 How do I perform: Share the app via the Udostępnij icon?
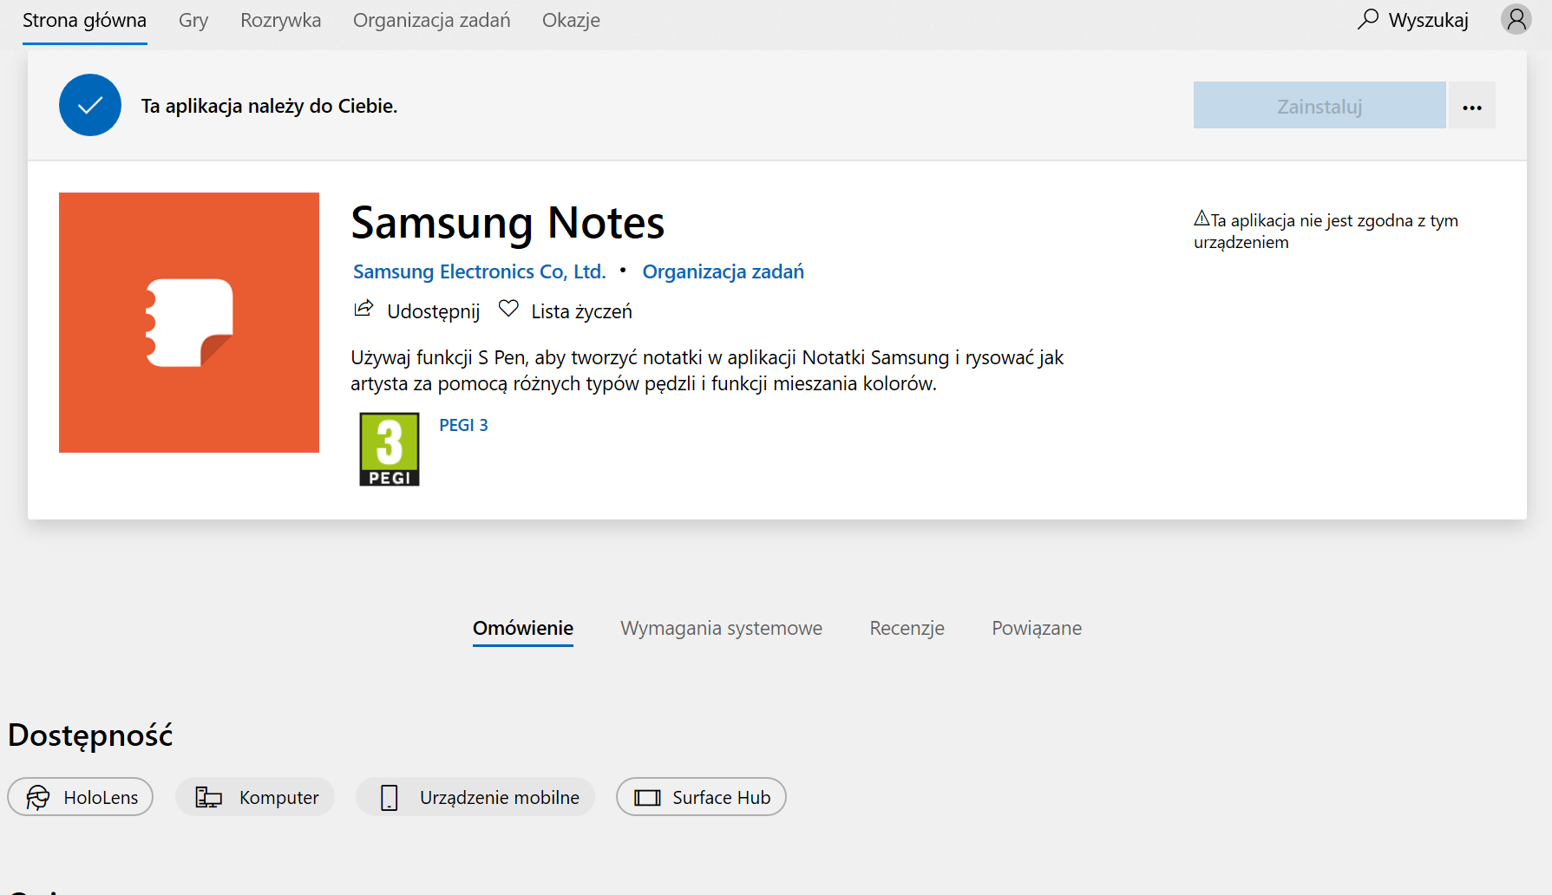(365, 309)
